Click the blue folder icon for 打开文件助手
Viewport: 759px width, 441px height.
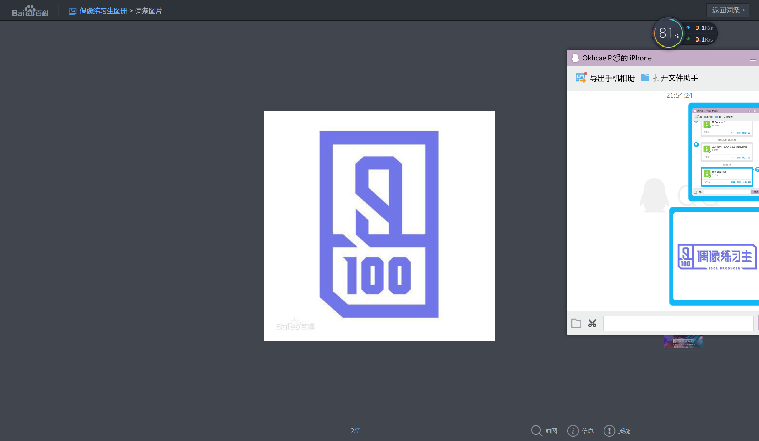coord(645,77)
